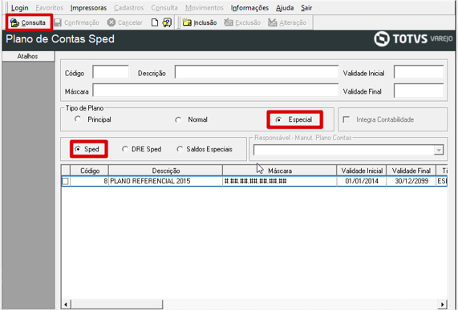Click the Sair menu item
Image resolution: width=458 pixels, height=310 pixels.
(x=306, y=8)
